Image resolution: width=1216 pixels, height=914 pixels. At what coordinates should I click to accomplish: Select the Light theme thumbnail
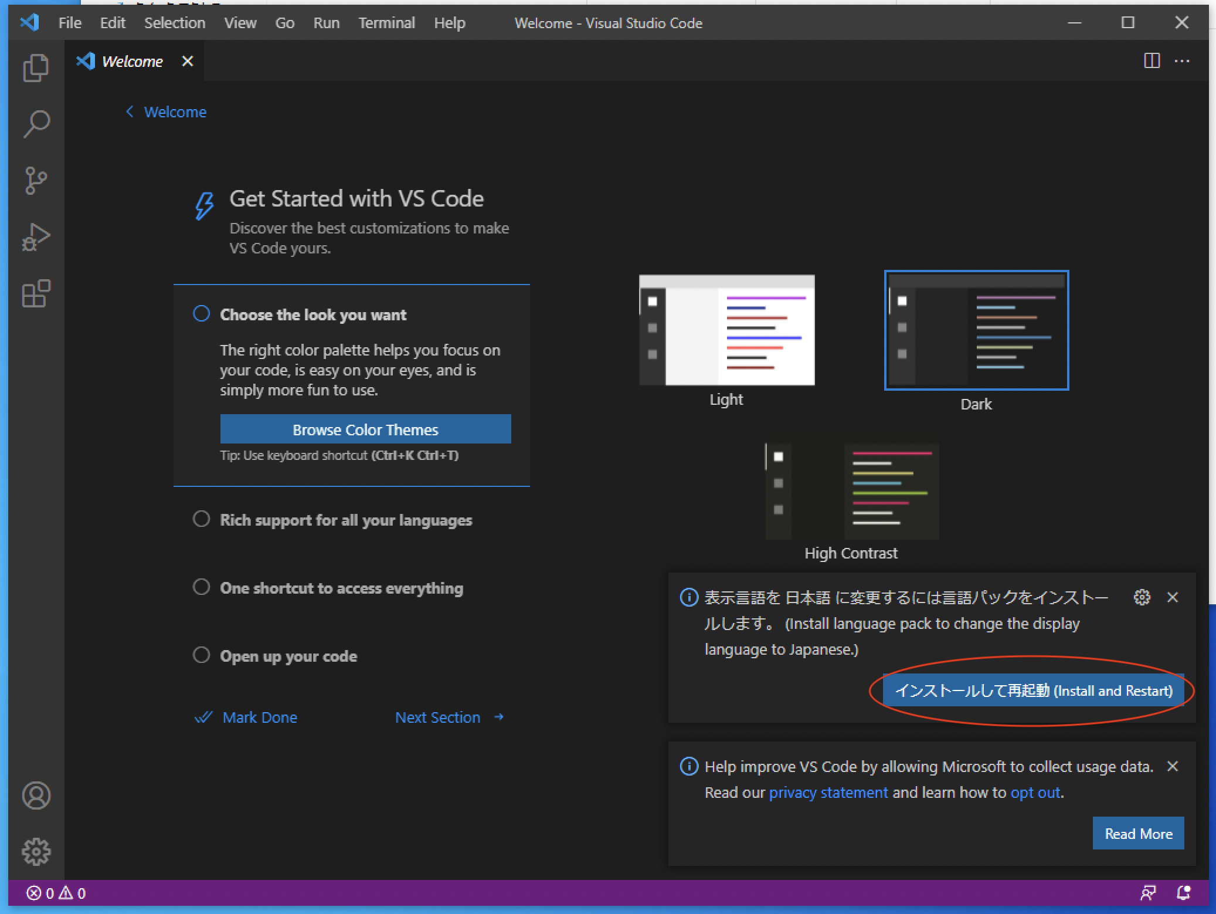(726, 330)
